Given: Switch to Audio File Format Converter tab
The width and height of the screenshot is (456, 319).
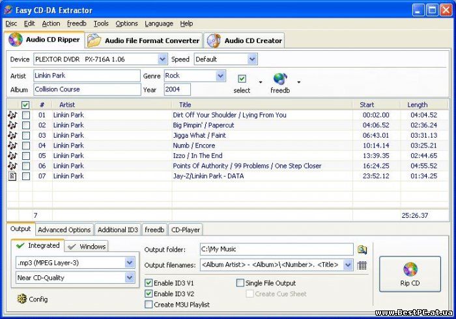Looking at the screenshot, I should click(x=144, y=40).
